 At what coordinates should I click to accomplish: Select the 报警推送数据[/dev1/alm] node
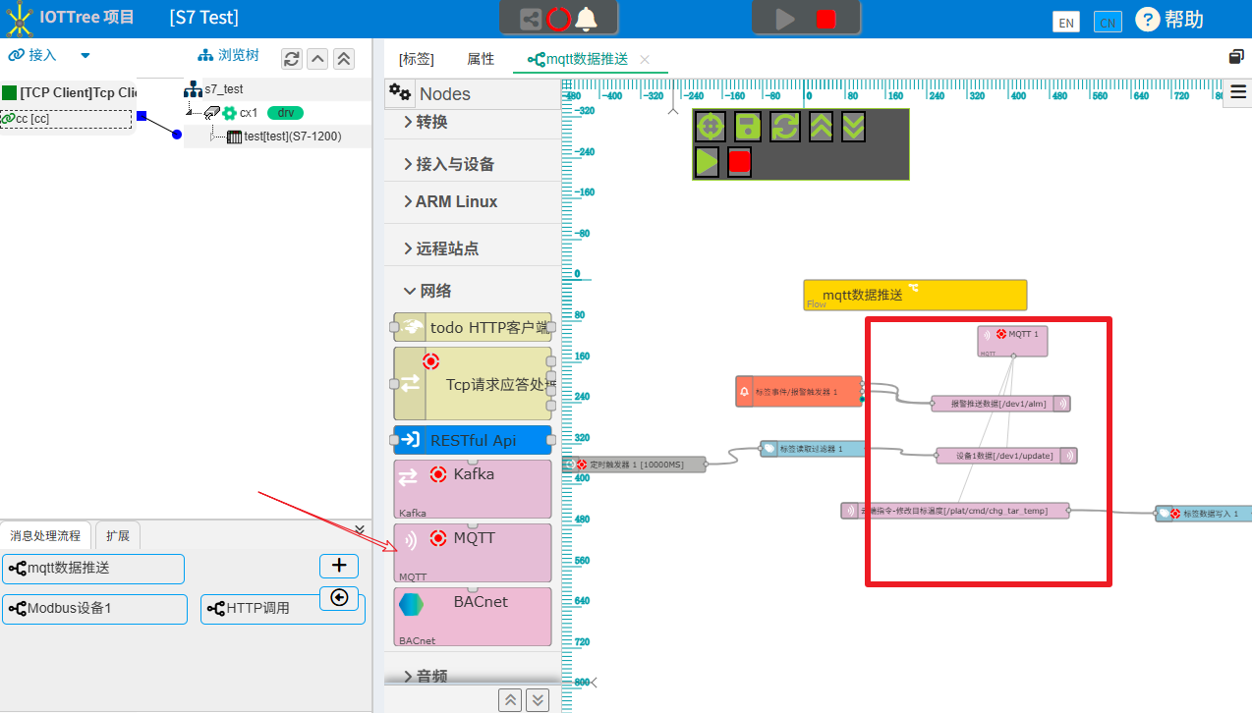tap(1000, 403)
